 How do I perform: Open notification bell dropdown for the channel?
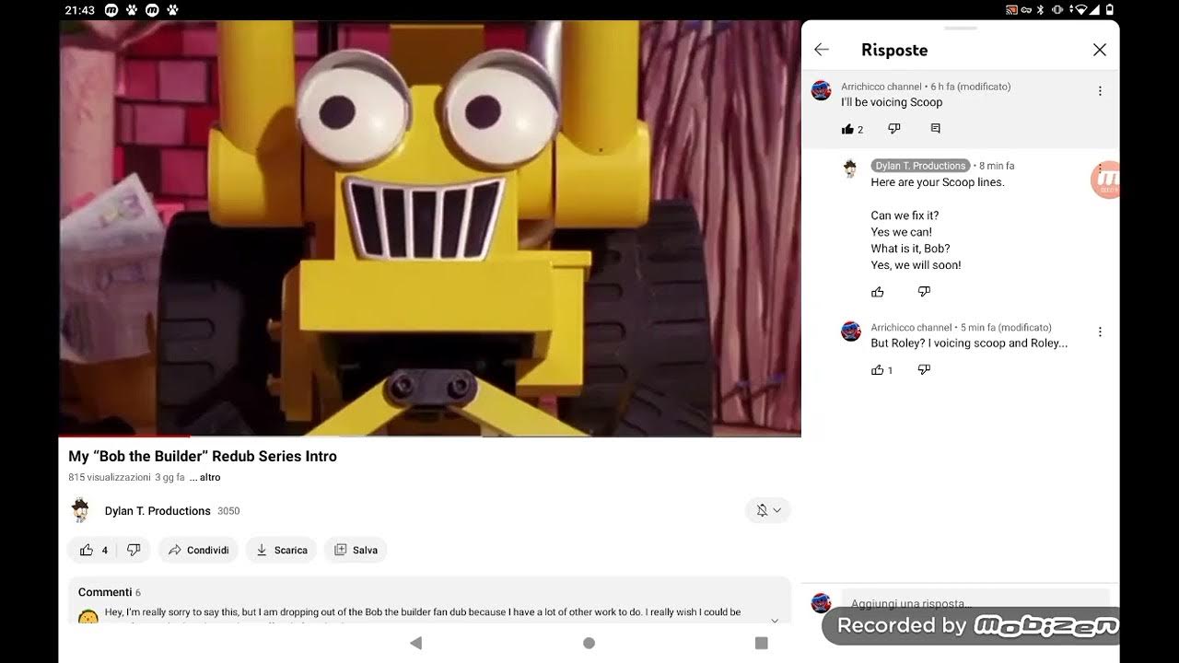click(x=768, y=510)
